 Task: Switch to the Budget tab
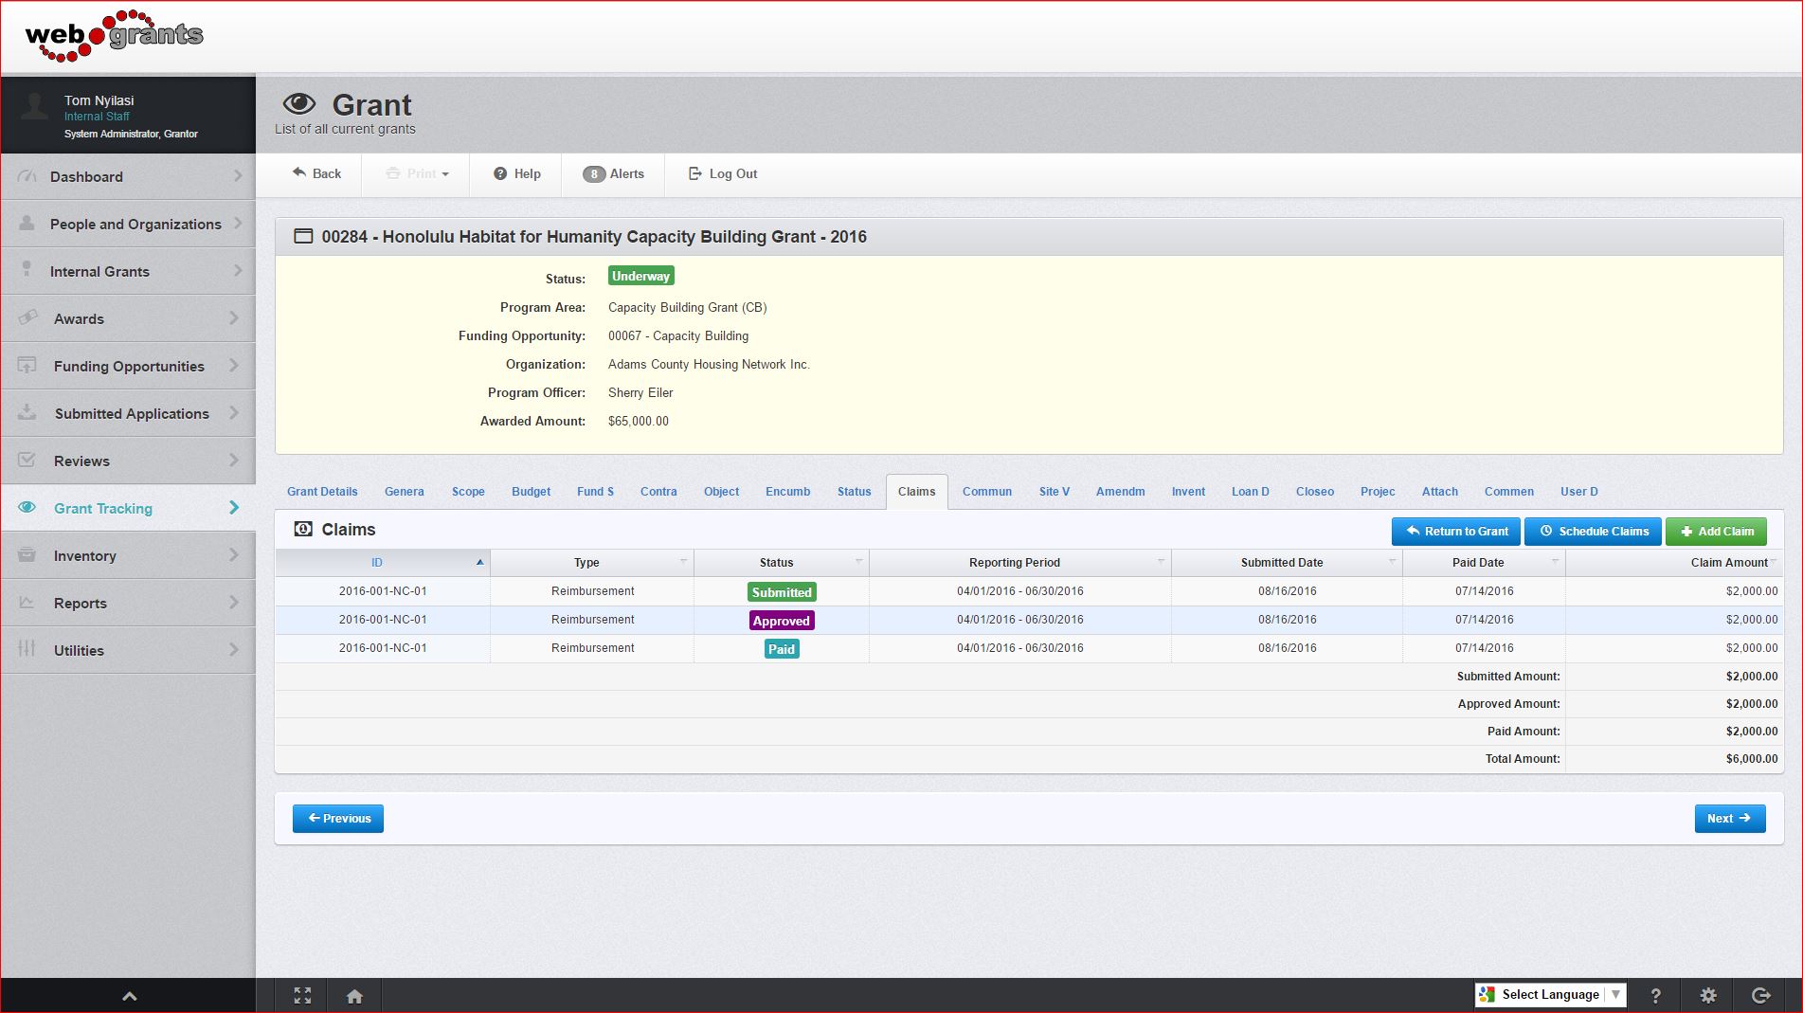click(x=531, y=491)
